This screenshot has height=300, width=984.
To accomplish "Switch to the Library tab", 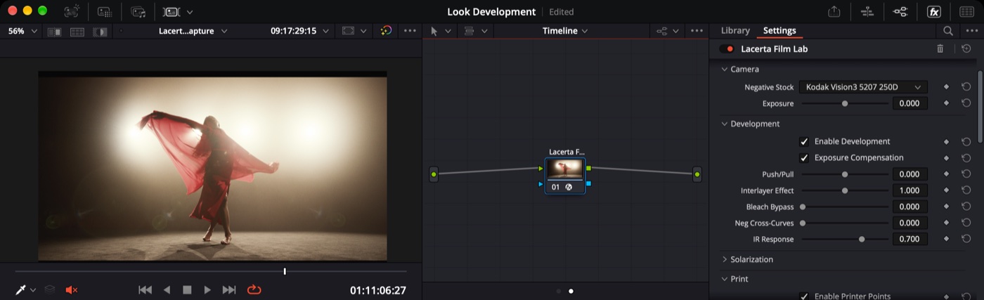I will pyautogui.click(x=735, y=31).
